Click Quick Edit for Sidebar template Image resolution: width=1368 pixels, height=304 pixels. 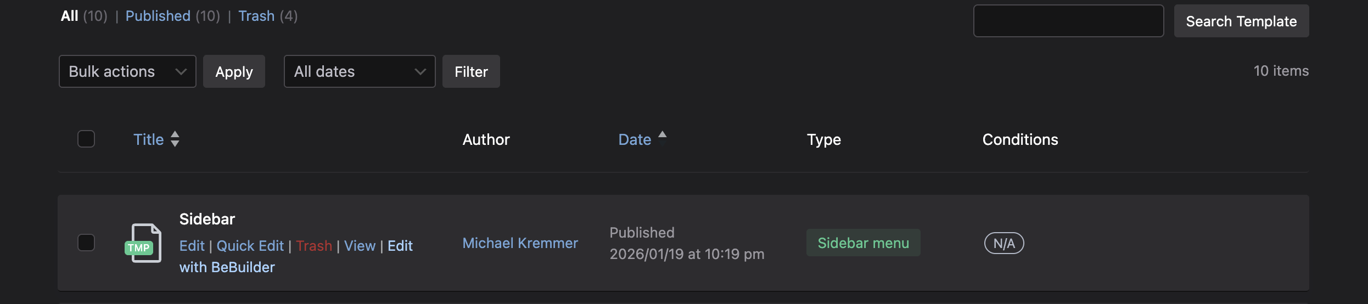[x=250, y=246]
